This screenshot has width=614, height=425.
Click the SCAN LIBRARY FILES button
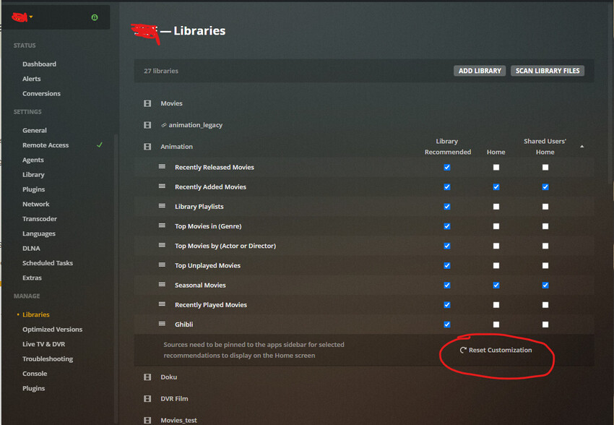tap(548, 71)
